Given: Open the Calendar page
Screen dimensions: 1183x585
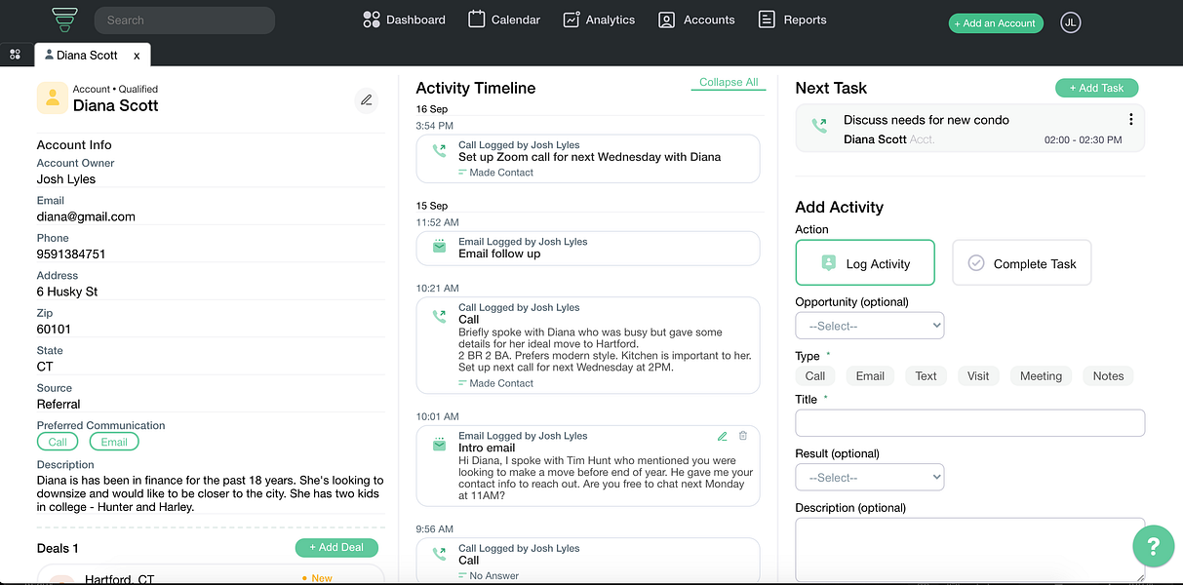Looking at the screenshot, I should pos(503,19).
